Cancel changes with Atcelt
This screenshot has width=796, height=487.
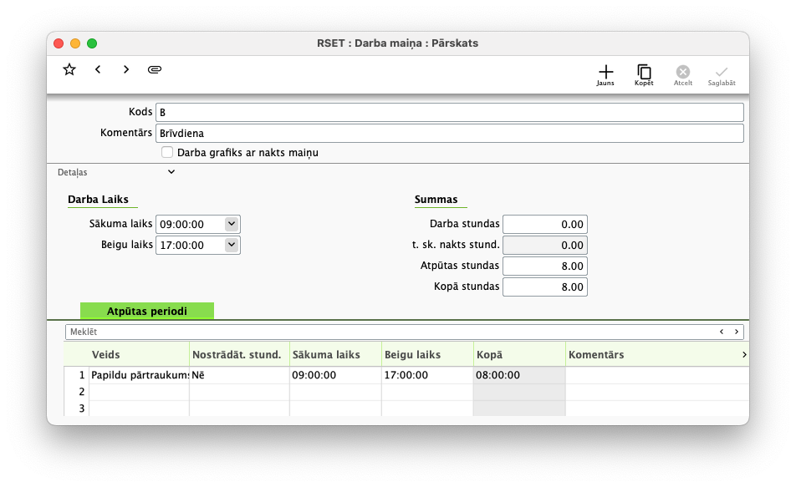point(683,75)
